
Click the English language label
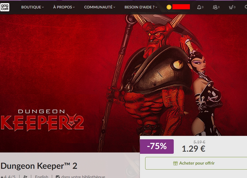point(42,177)
